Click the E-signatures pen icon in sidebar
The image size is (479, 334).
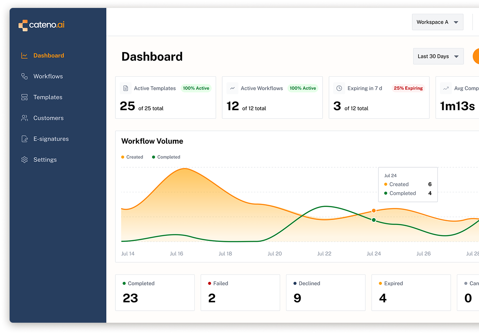pos(25,139)
